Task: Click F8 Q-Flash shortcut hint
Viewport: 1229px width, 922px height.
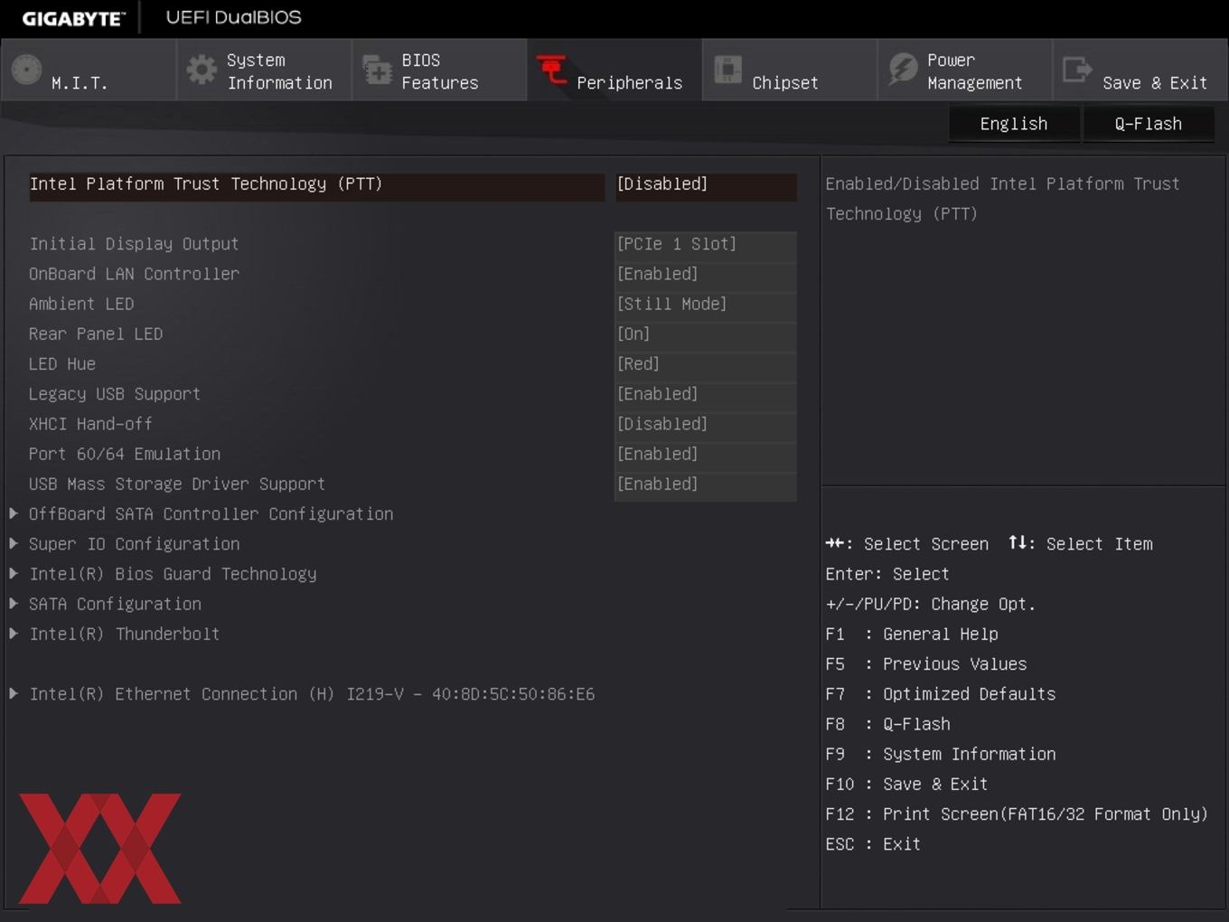Action: 888,724
